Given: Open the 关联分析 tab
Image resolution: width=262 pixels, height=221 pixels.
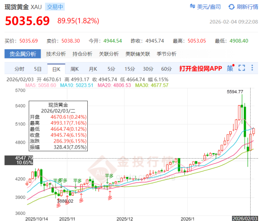Looking at the screenshot, I should 109,54.
